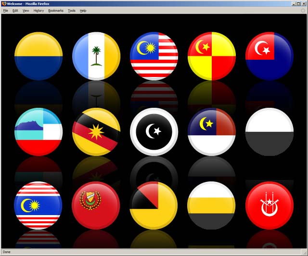Click the Firefox logo in the title bar
This screenshot has height=256, width=308.
point(4,4)
